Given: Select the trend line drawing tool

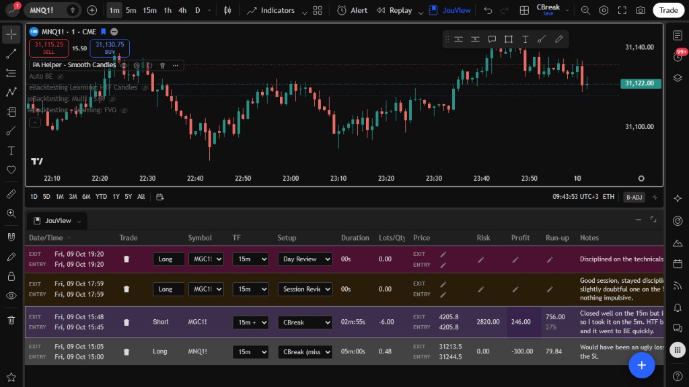Looking at the screenshot, I should tap(11, 54).
